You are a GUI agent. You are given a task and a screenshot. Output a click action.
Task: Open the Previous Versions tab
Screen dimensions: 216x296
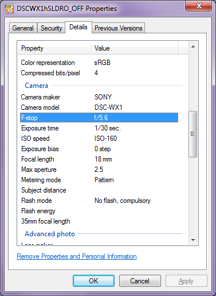(119, 28)
